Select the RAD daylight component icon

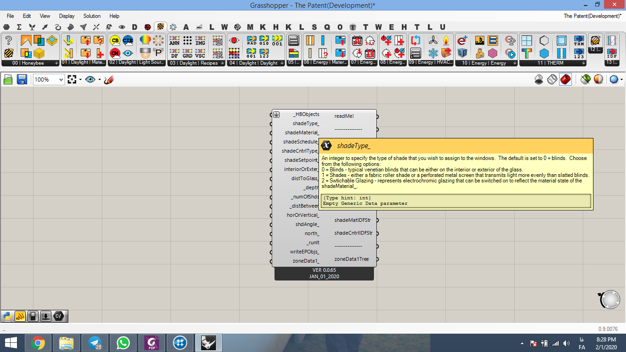[x=252, y=40]
